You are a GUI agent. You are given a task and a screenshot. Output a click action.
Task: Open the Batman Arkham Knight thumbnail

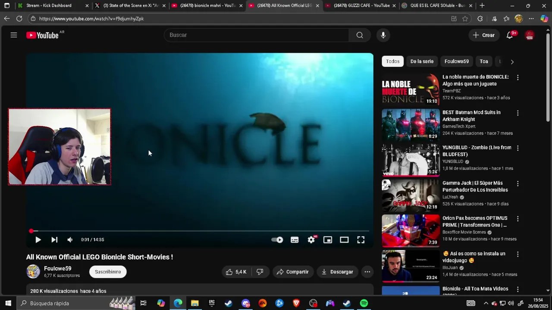tap(411, 124)
